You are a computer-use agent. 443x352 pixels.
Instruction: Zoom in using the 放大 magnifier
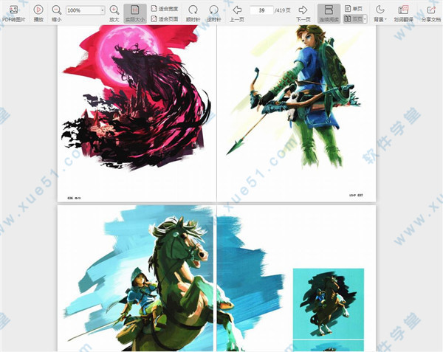coord(114,13)
